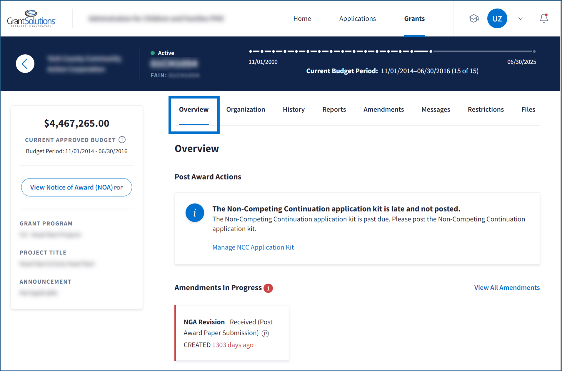Open the Restrictions tab

[x=486, y=109]
